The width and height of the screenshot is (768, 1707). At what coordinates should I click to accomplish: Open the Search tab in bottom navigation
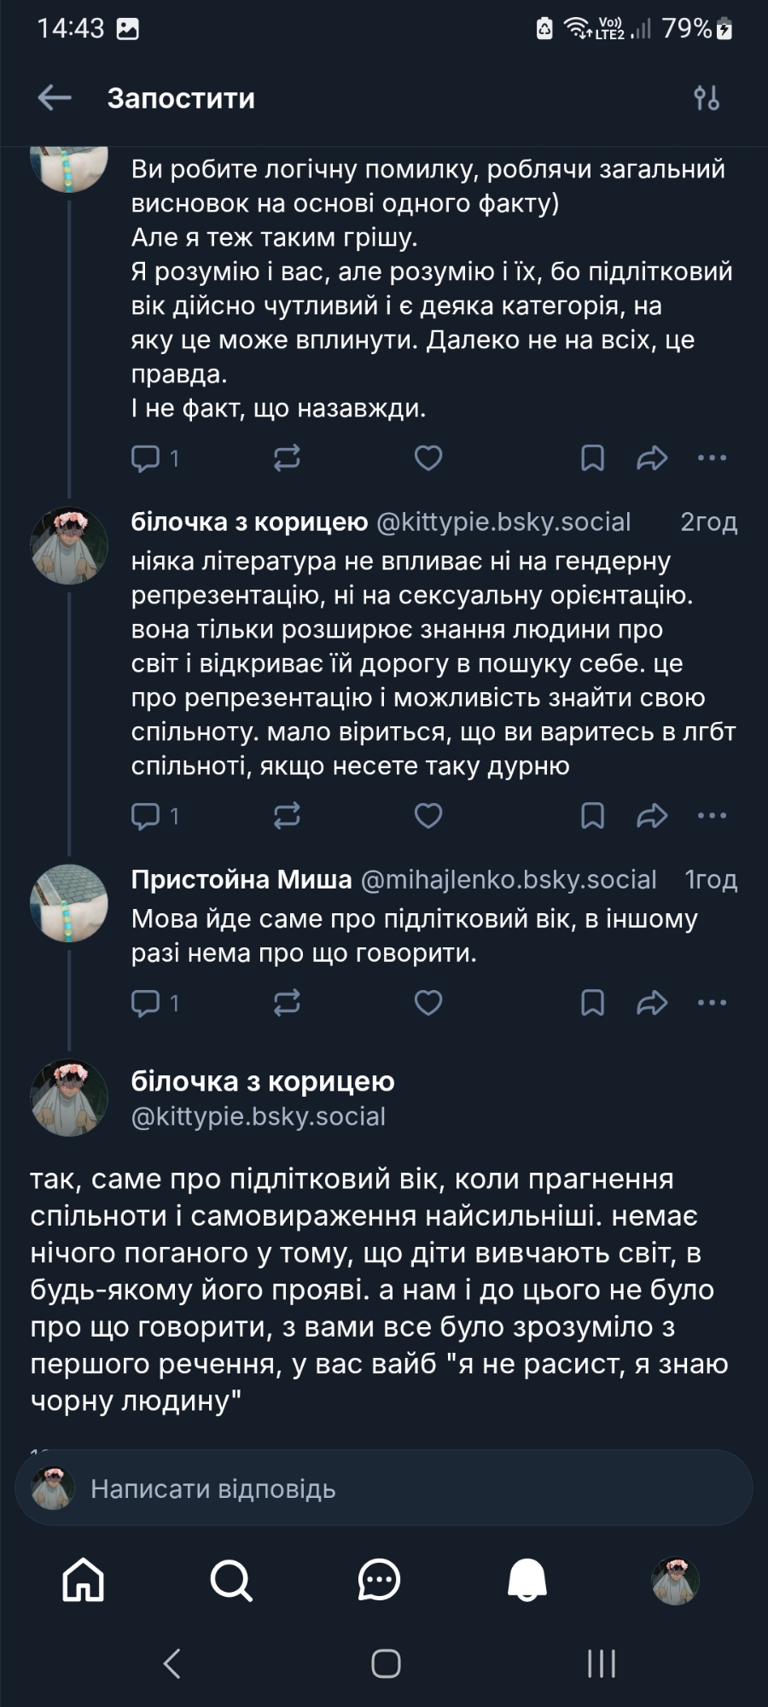(231, 1580)
